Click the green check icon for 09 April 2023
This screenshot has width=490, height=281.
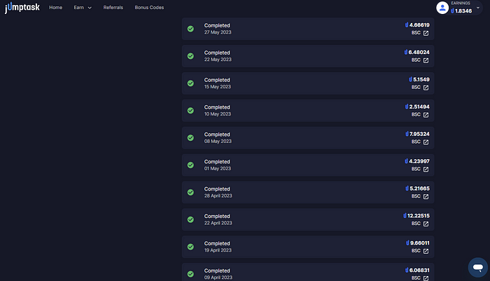click(190, 274)
